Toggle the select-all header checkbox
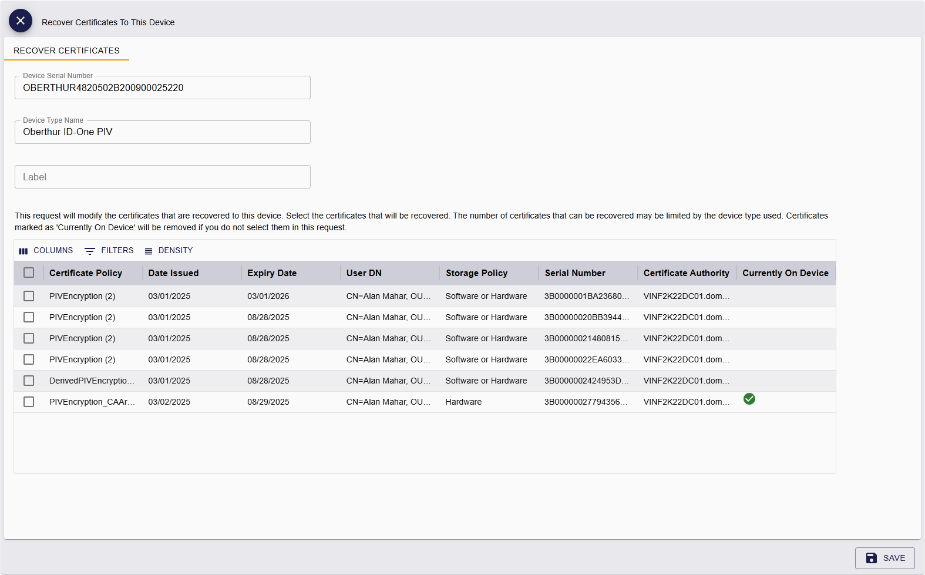This screenshot has width=925, height=575. (x=29, y=273)
